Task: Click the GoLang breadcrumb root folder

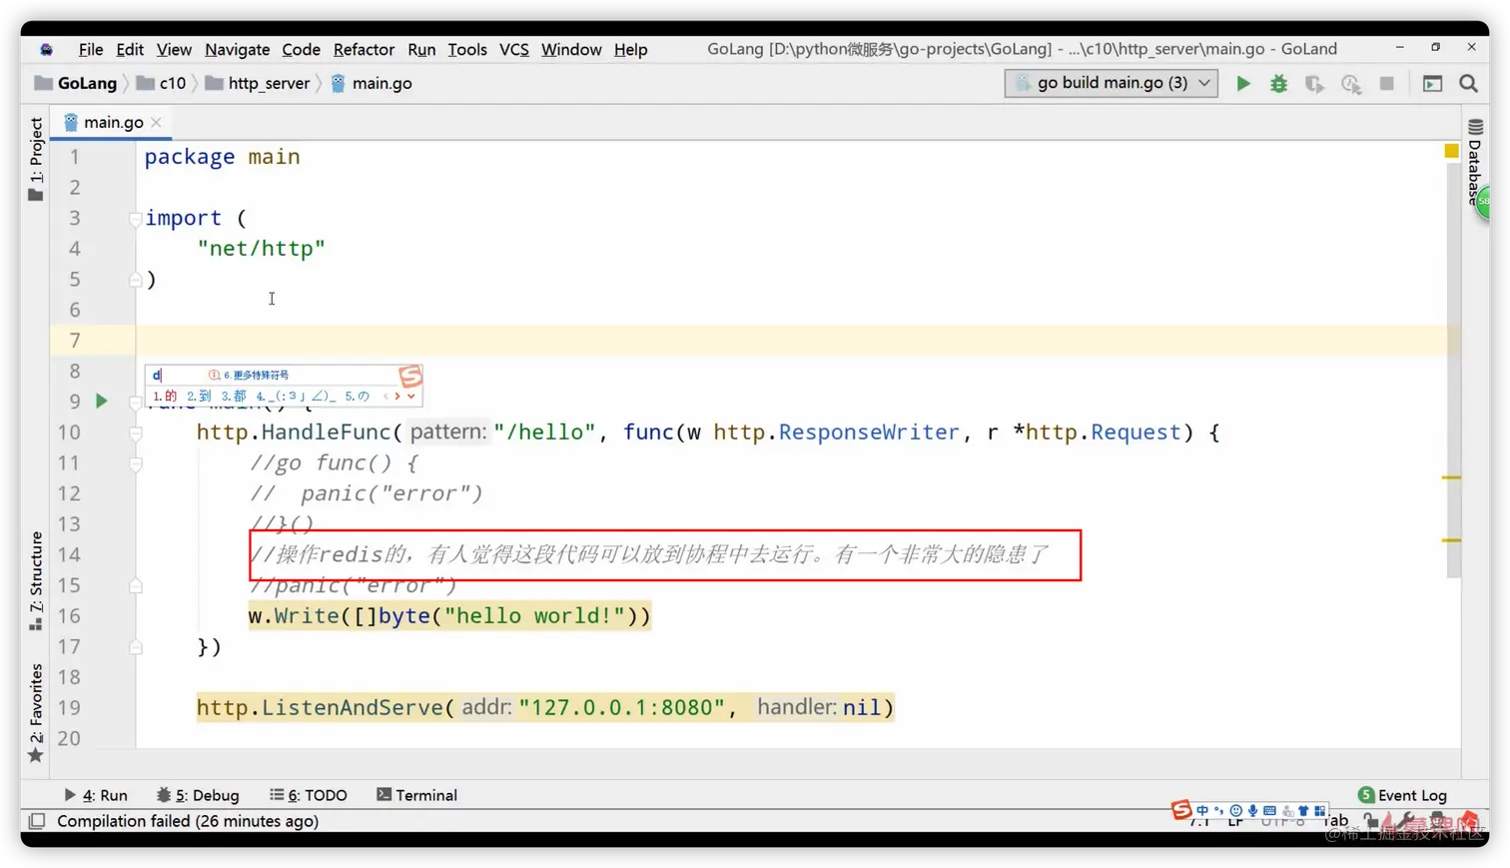Action: pos(76,83)
